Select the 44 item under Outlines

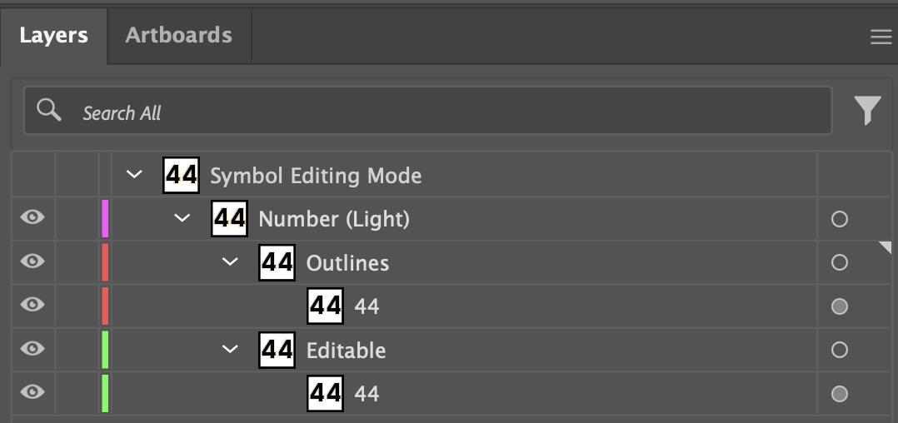tap(367, 306)
